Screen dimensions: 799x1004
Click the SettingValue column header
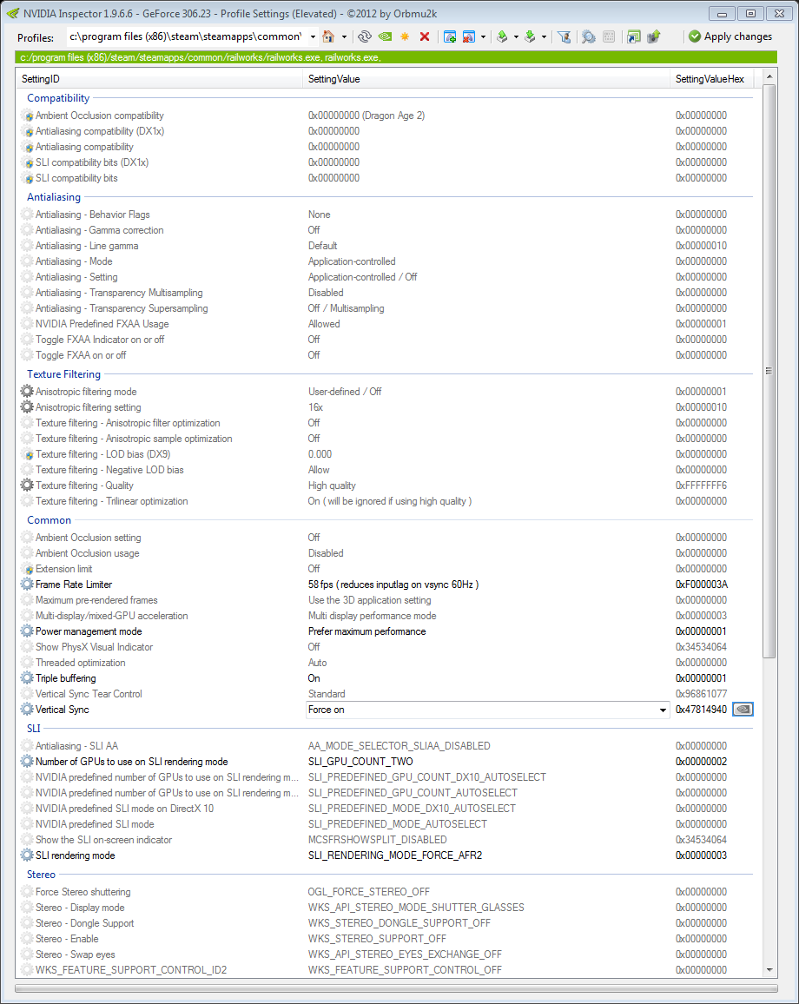pyautogui.click(x=486, y=79)
